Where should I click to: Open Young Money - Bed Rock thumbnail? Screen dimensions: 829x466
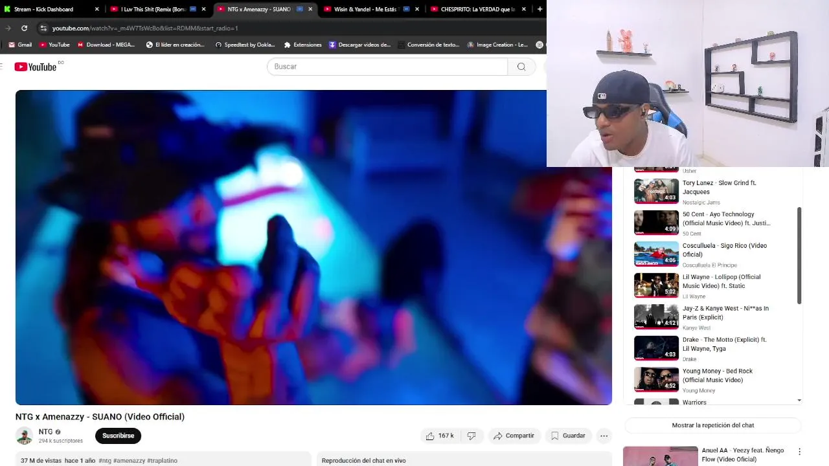coord(656,380)
